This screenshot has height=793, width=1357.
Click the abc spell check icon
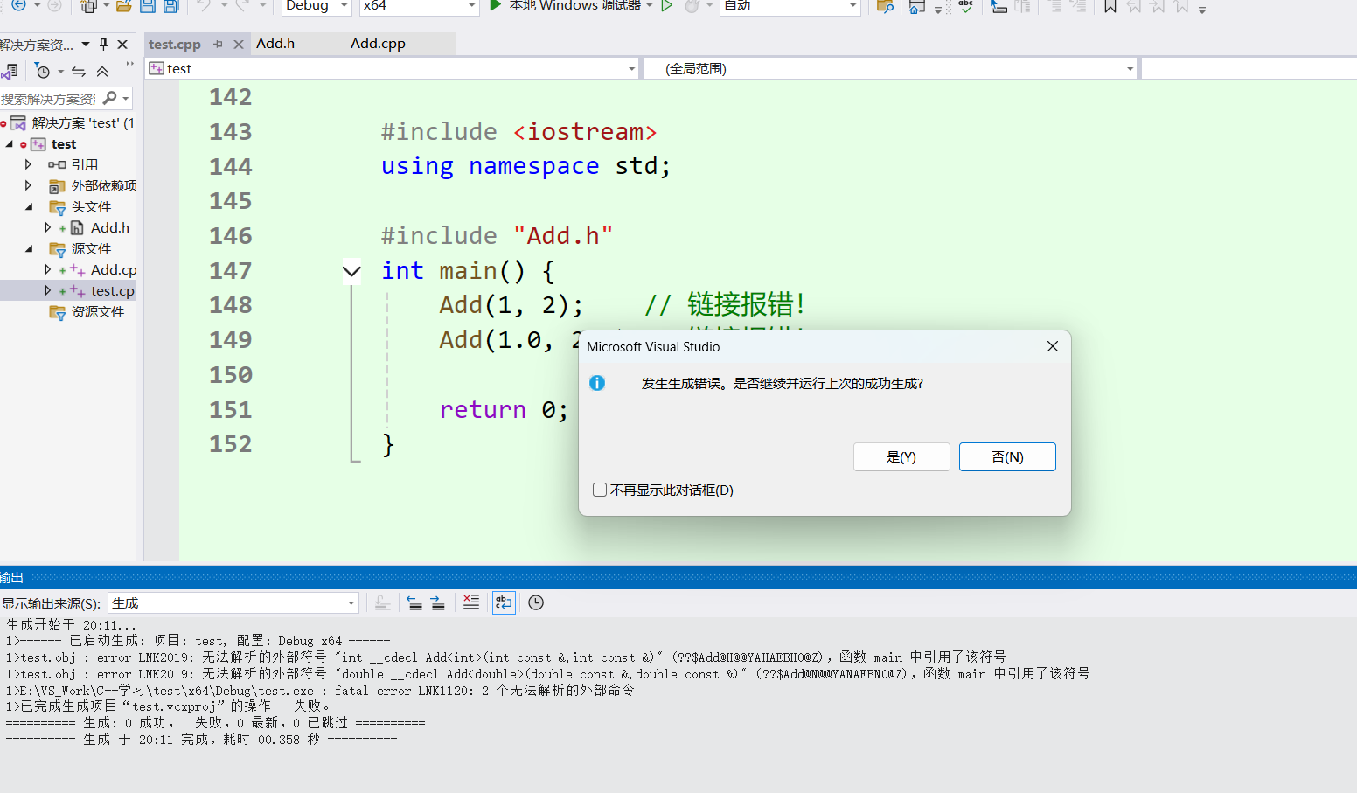[965, 6]
